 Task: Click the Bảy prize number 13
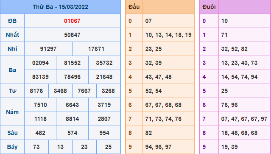[60, 147]
